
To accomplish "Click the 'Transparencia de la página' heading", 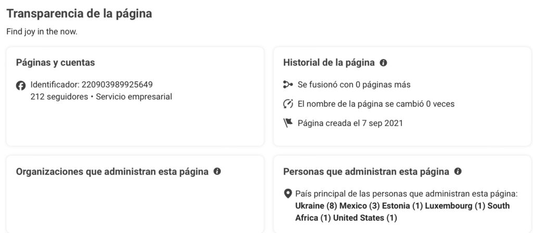I will (79, 14).
